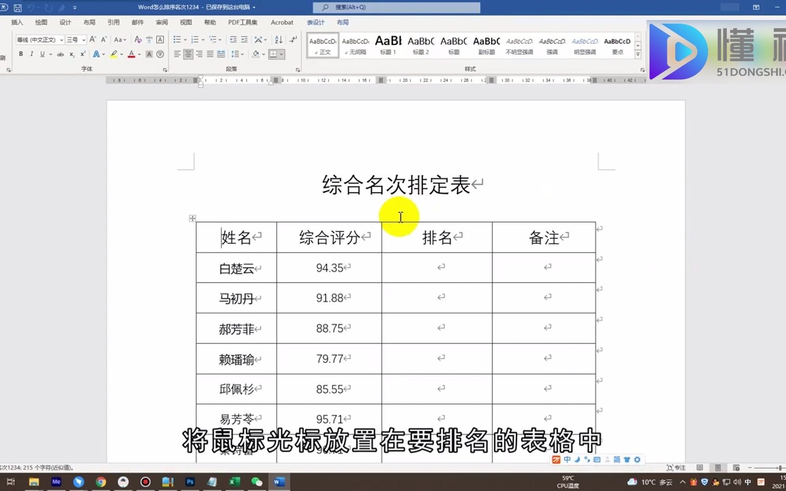Click the multilevel list icon
Screen dimensions: 786x491
(x=212, y=40)
